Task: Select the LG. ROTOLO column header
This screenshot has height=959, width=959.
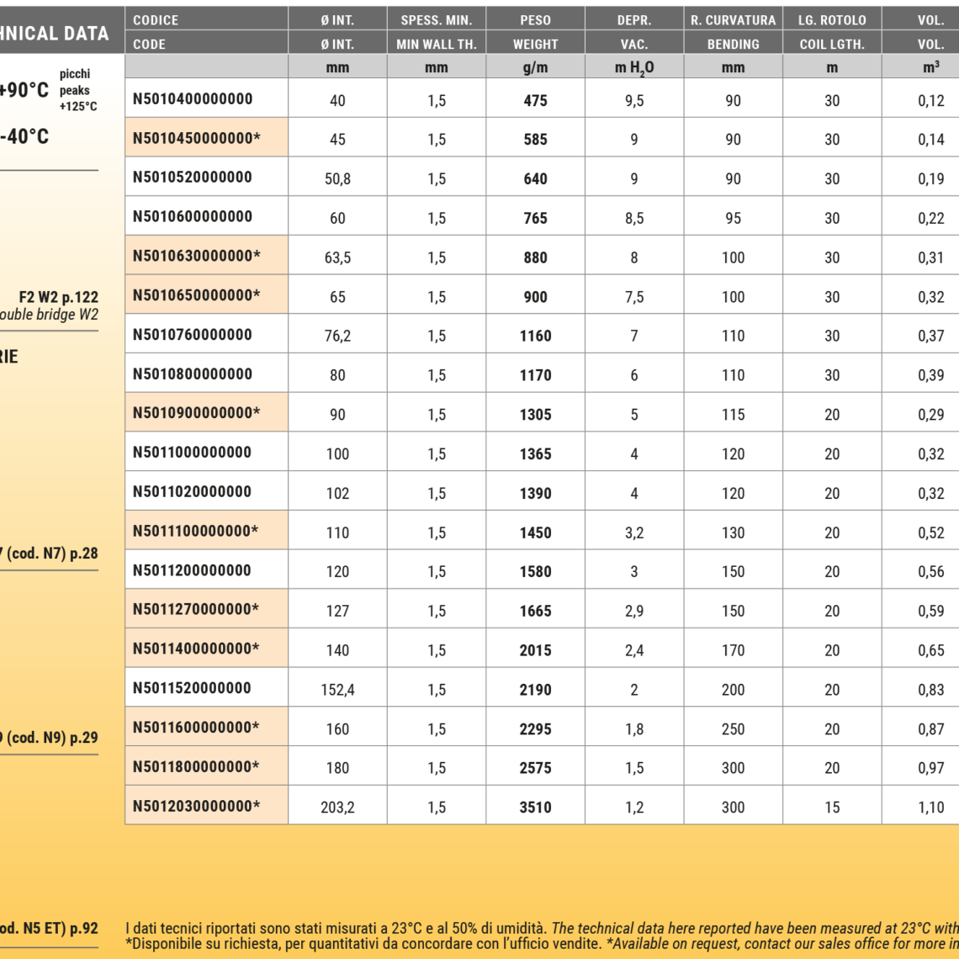Action: point(831,20)
